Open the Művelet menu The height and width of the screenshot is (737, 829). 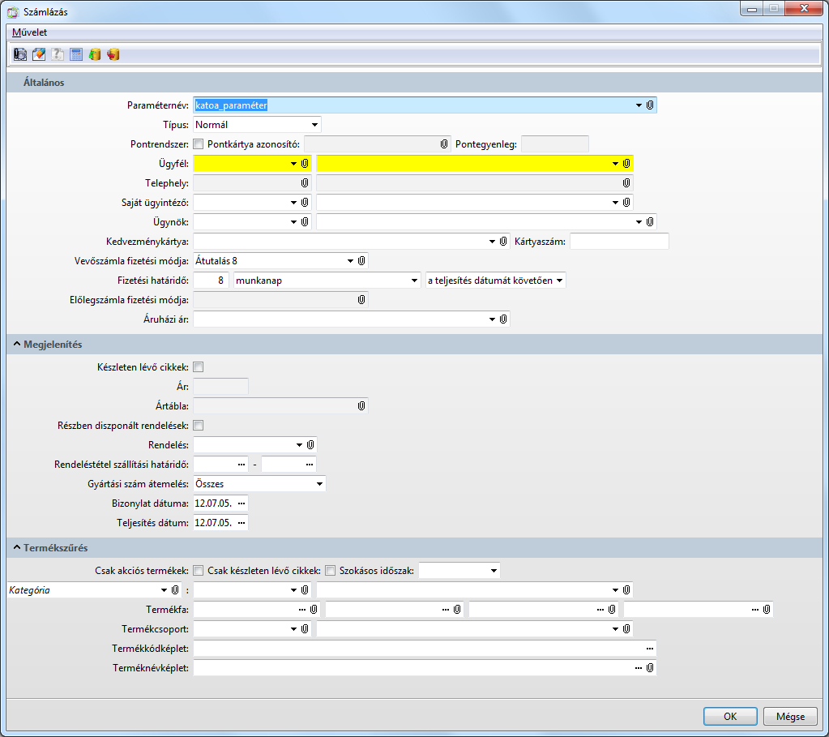point(29,32)
